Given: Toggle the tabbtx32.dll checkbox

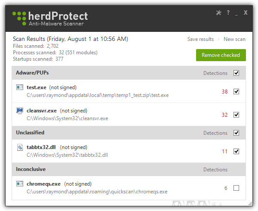Looking at the screenshot, I should click(x=236, y=151).
